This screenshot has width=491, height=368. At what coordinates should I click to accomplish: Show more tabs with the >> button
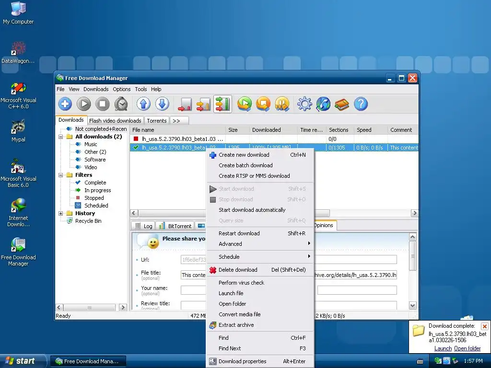pos(179,121)
